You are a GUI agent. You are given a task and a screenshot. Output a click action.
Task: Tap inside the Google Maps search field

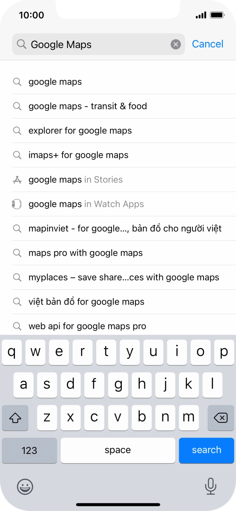(x=95, y=44)
